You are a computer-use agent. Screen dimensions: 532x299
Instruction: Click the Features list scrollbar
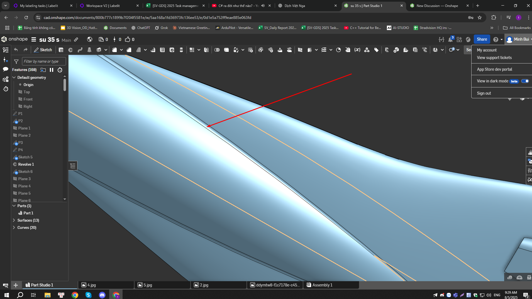[65, 85]
